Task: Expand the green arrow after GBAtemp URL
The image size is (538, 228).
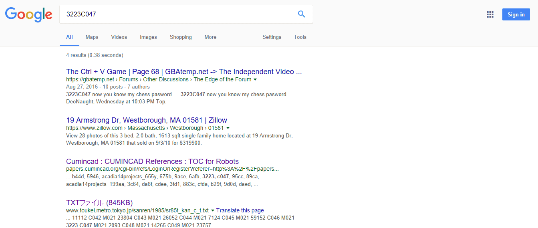Action: [255, 80]
